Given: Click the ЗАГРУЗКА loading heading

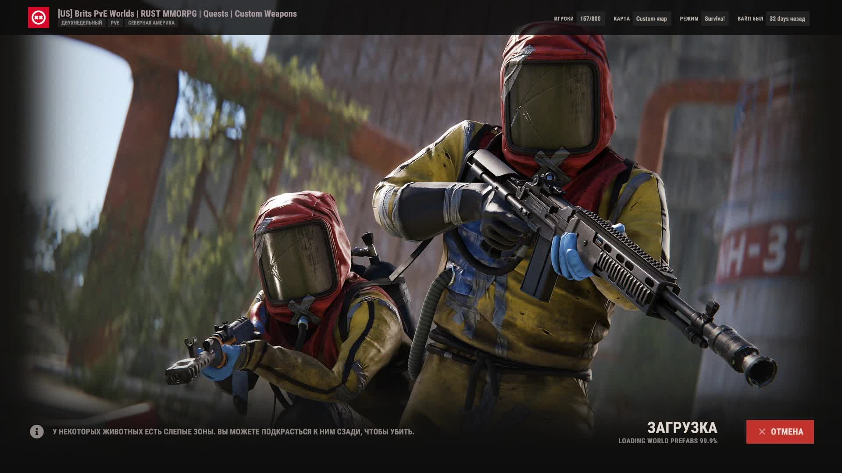Looking at the screenshot, I should 682,427.
